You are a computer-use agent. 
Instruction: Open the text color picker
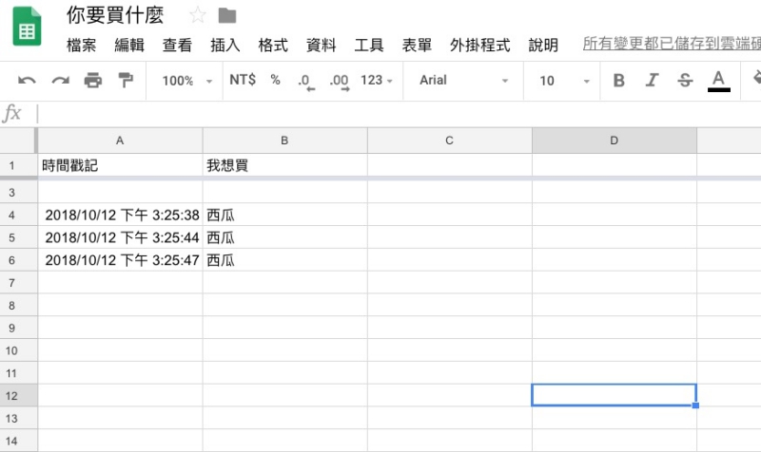719,81
